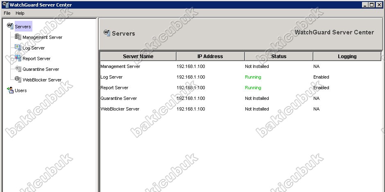Sort by Logging column header
Viewport: 385px width, 192px height.
[x=347, y=56]
